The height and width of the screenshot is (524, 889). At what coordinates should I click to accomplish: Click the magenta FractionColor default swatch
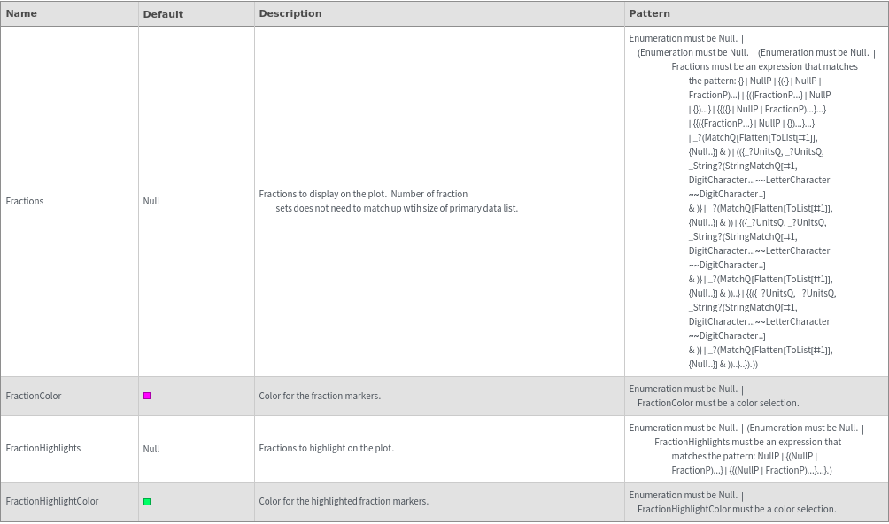tap(147, 396)
